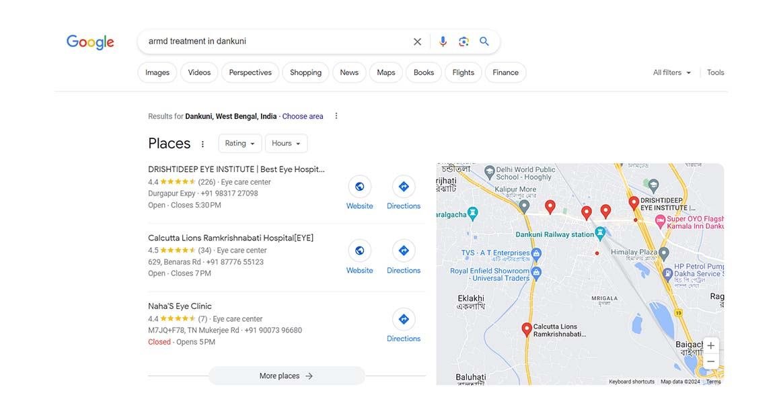The height and width of the screenshot is (403, 779).
Task: Open Website icon for Drishtideep Eye Institute
Action: coord(360,187)
